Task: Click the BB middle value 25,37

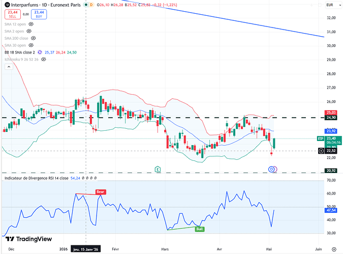Action: [x=49, y=52]
